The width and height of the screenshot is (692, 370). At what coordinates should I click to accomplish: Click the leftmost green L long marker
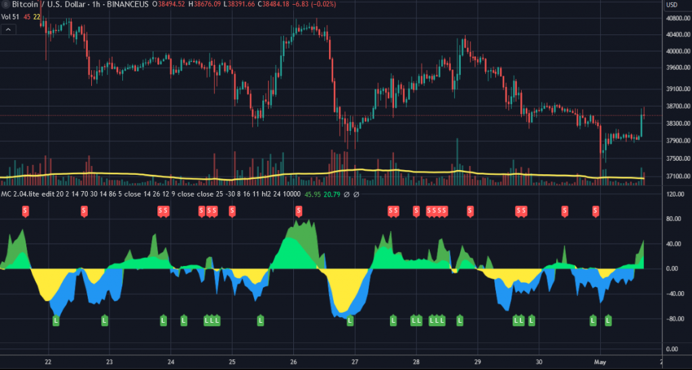(x=56, y=319)
